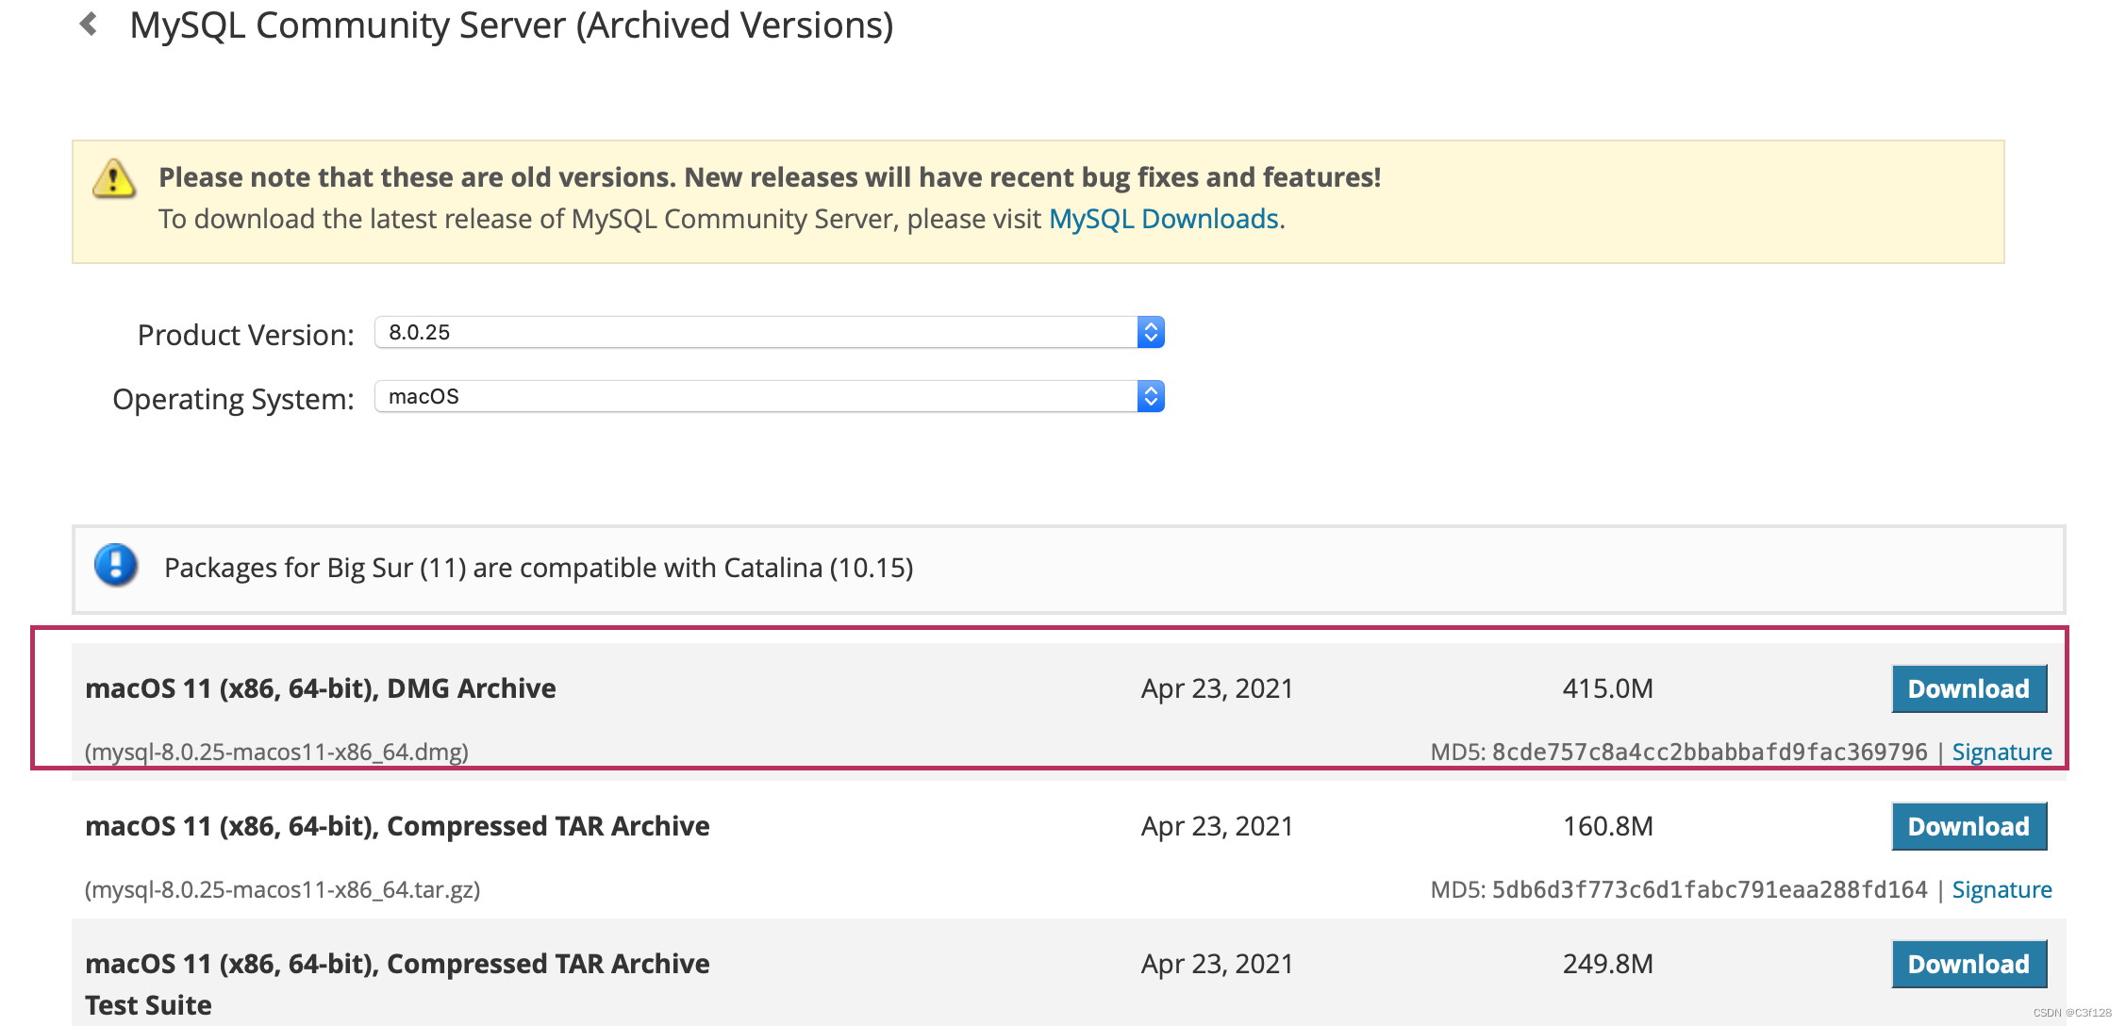Click the yellow warning triangle icon
Image resolution: width=2126 pixels, height=1026 pixels.
pos(114,177)
